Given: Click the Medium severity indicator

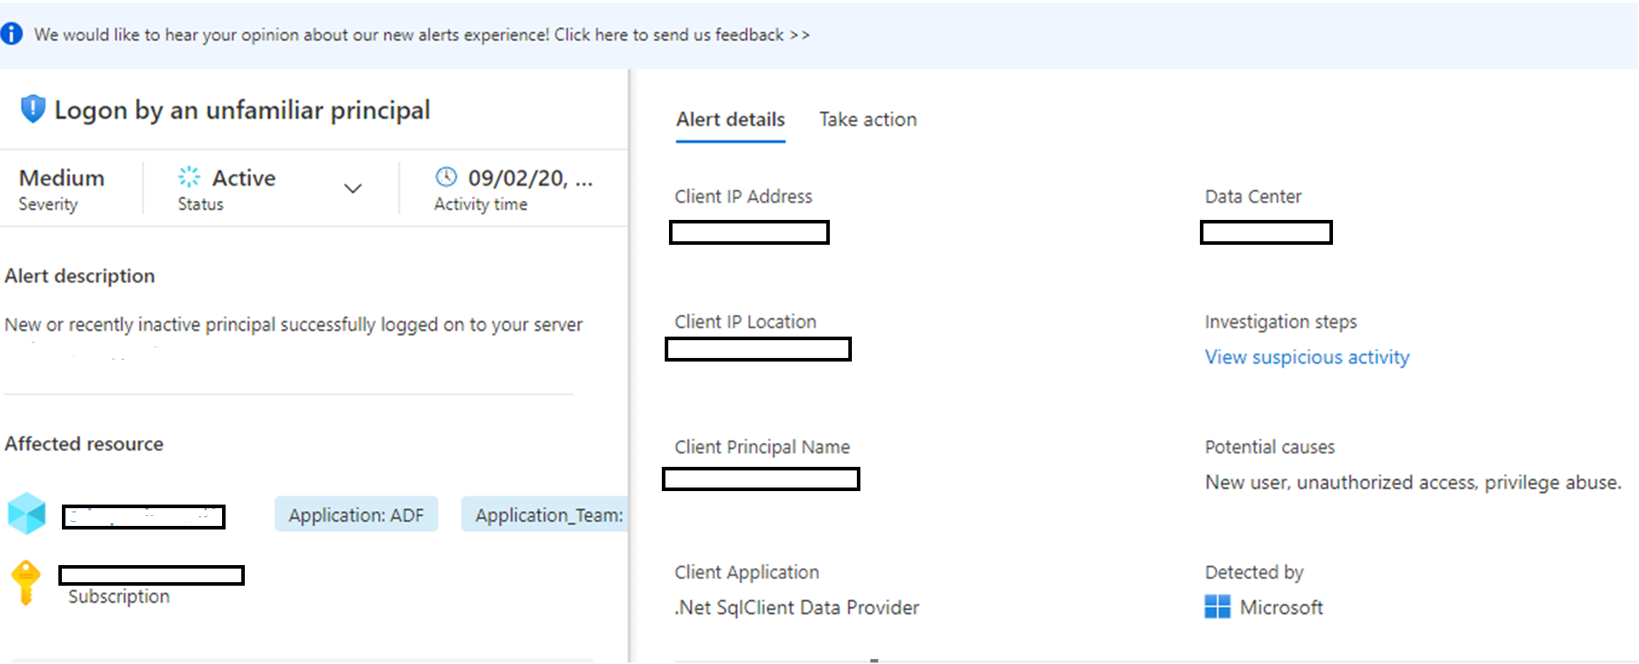Looking at the screenshot, I should pos(60,178).
